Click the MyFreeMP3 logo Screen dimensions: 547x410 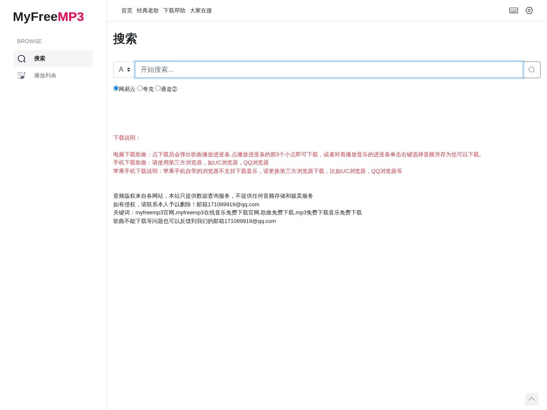click(x=48, y=17)
